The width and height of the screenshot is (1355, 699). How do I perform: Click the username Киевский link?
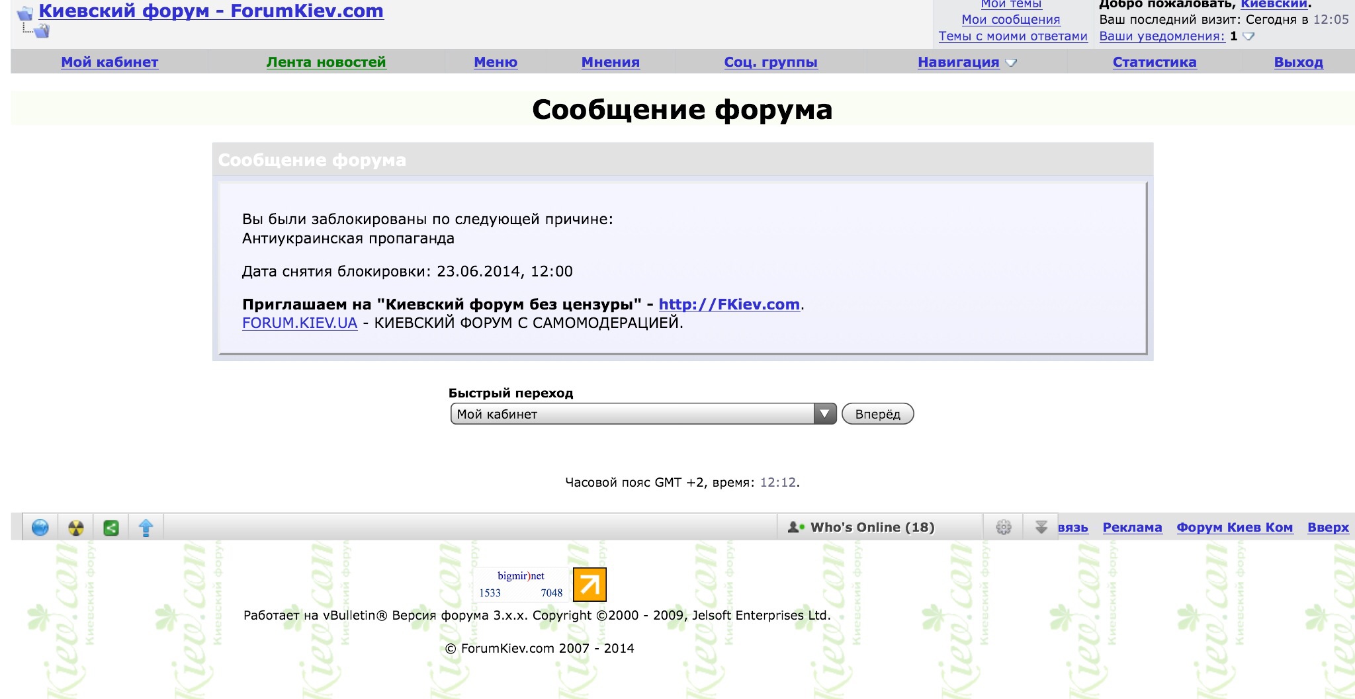[x=1274, y=4]
